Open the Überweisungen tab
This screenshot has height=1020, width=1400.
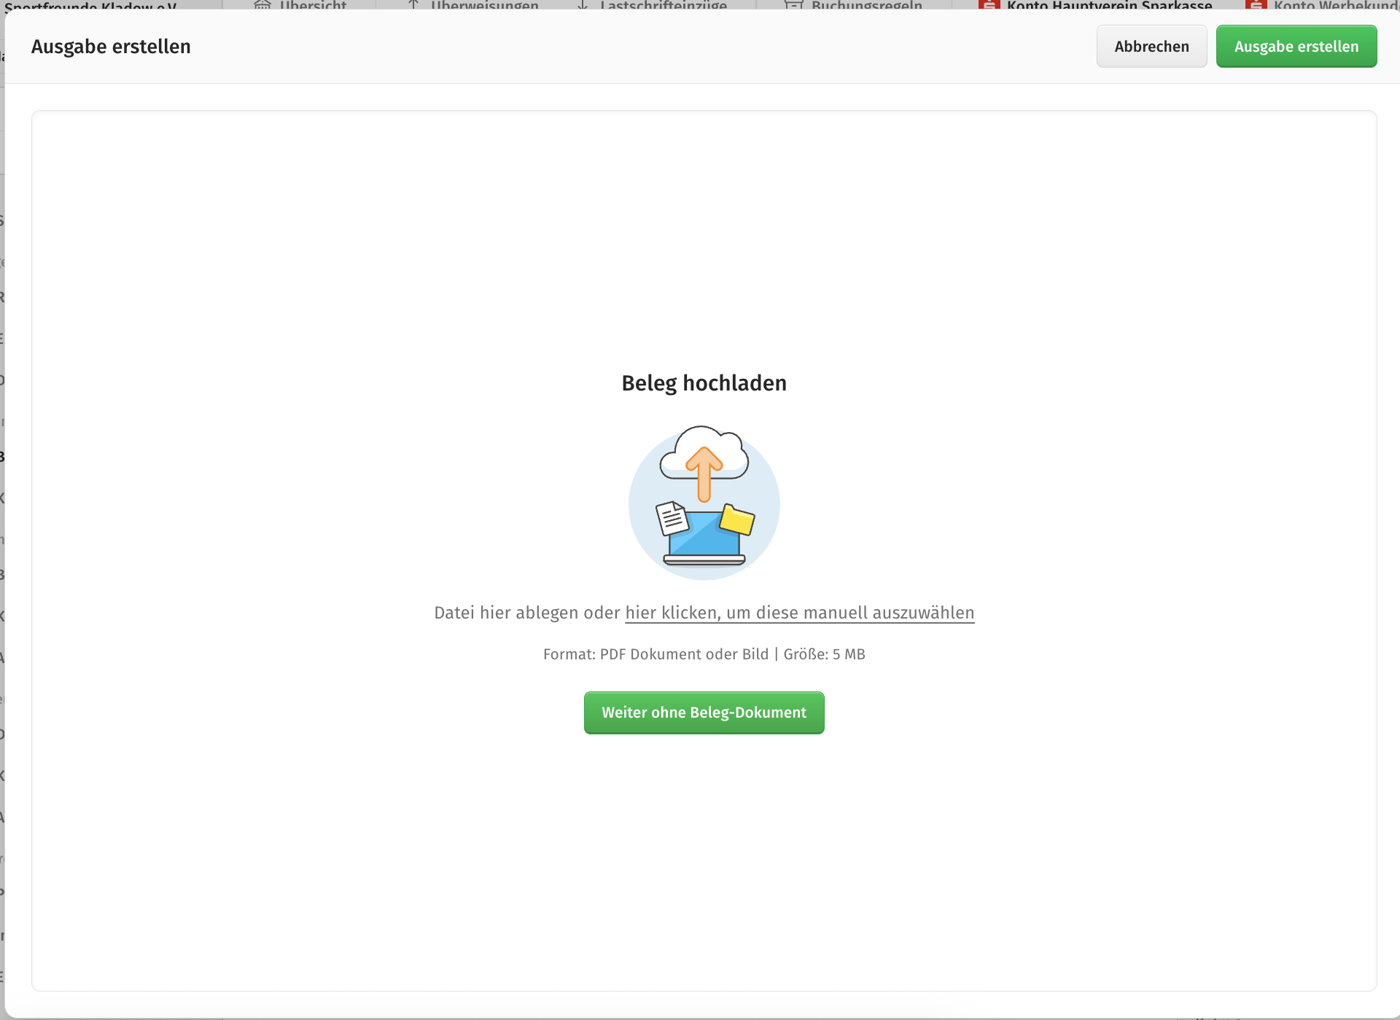(484, 5)
